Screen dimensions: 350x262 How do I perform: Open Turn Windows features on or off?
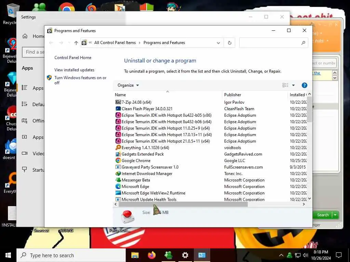[80, 80]
